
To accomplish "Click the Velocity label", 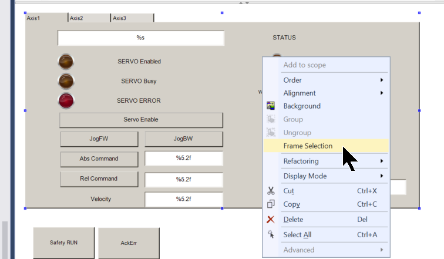I will coord(101,199).
